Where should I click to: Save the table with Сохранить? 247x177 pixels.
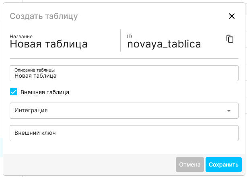(x=224, y=165)
